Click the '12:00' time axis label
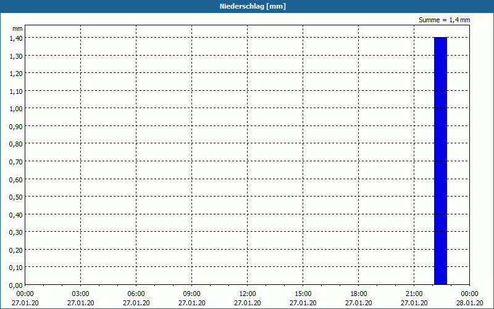The height and width of the screenshot is (309, 494). tap(248, 294)
